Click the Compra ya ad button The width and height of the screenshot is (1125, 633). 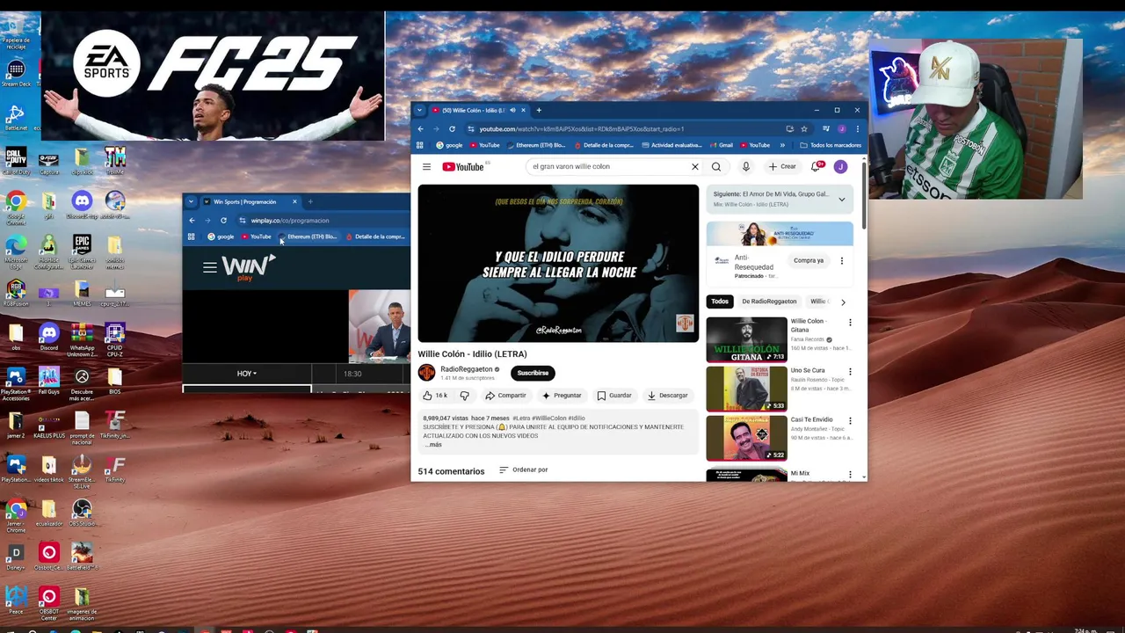coord(809,260)
